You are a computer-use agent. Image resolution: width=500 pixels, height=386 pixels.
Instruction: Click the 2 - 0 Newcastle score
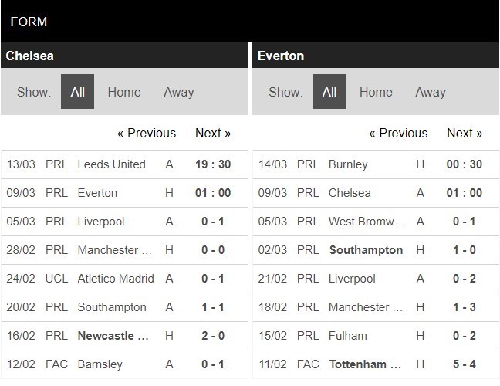point(213,336)
